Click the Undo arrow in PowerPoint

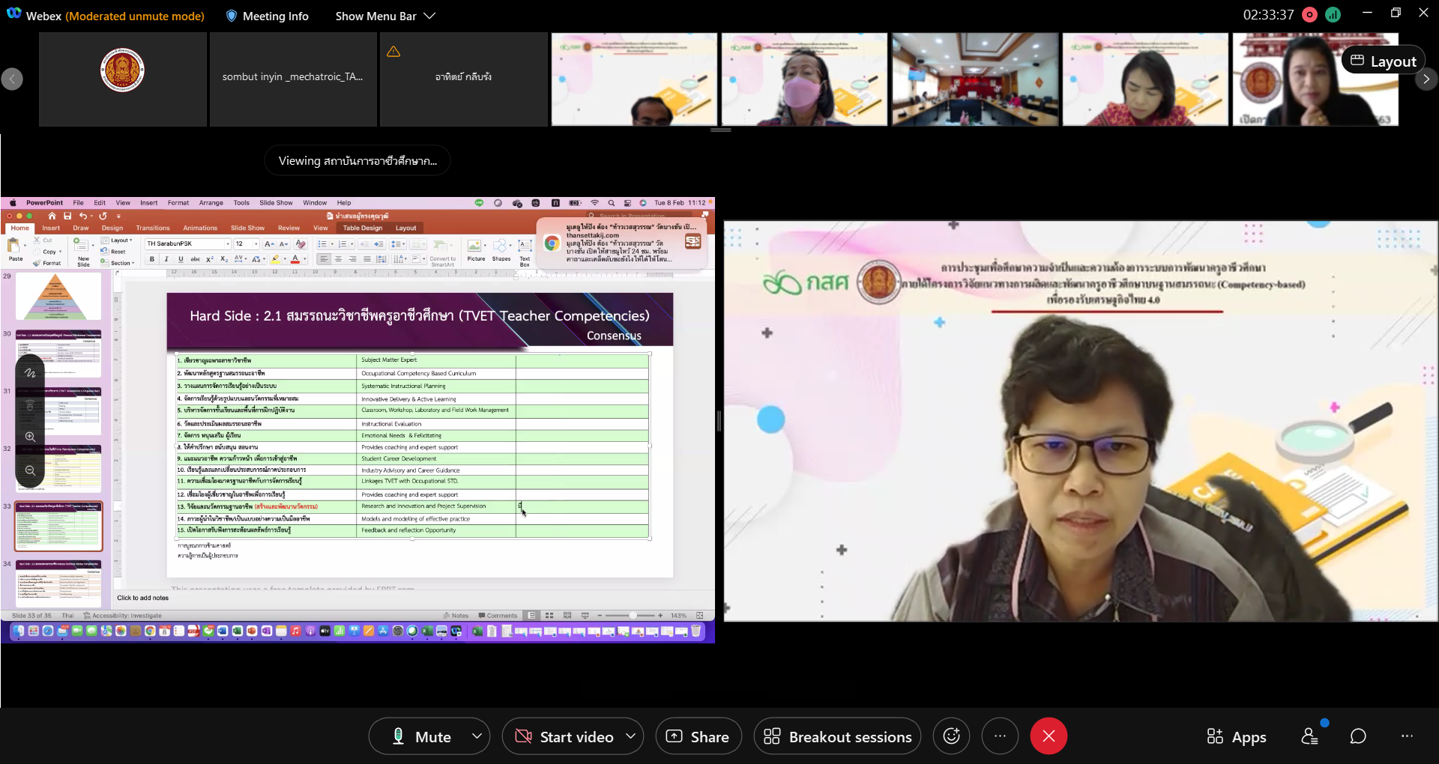82,216
